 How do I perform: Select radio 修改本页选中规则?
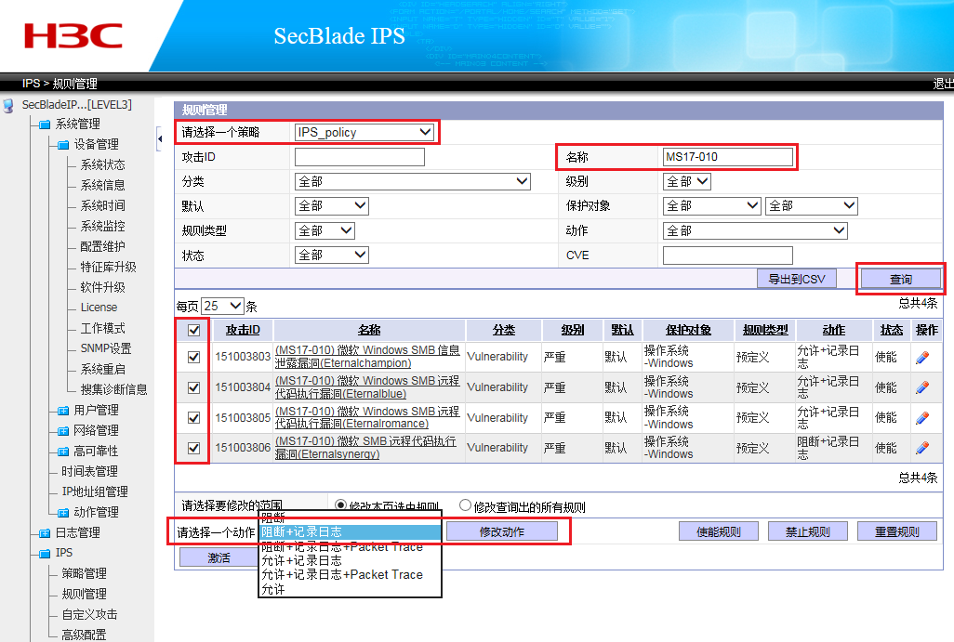(x=340, y=505)
